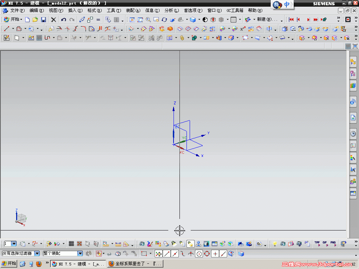
Task: Open a file with the folder icon
Action: point(35,20)
